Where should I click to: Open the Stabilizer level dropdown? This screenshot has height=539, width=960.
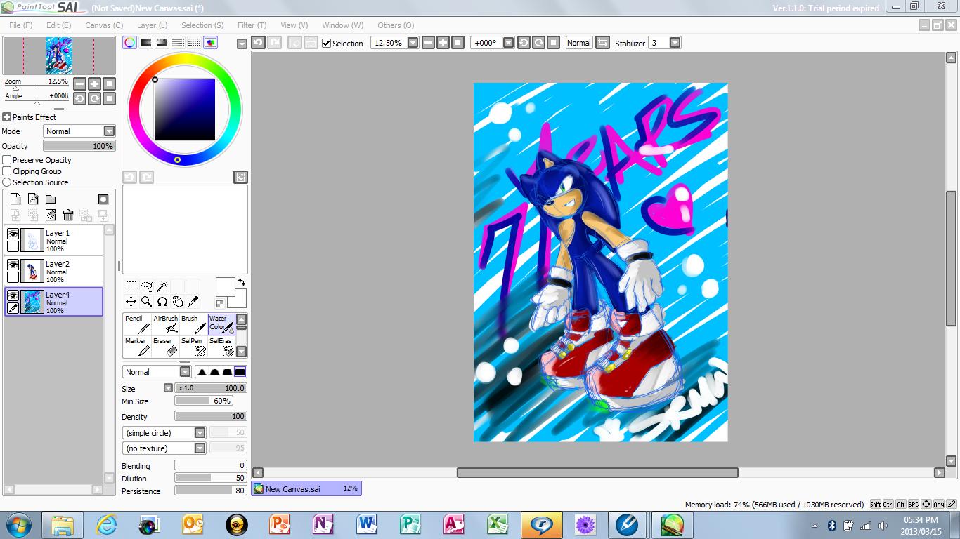(675, 43)
